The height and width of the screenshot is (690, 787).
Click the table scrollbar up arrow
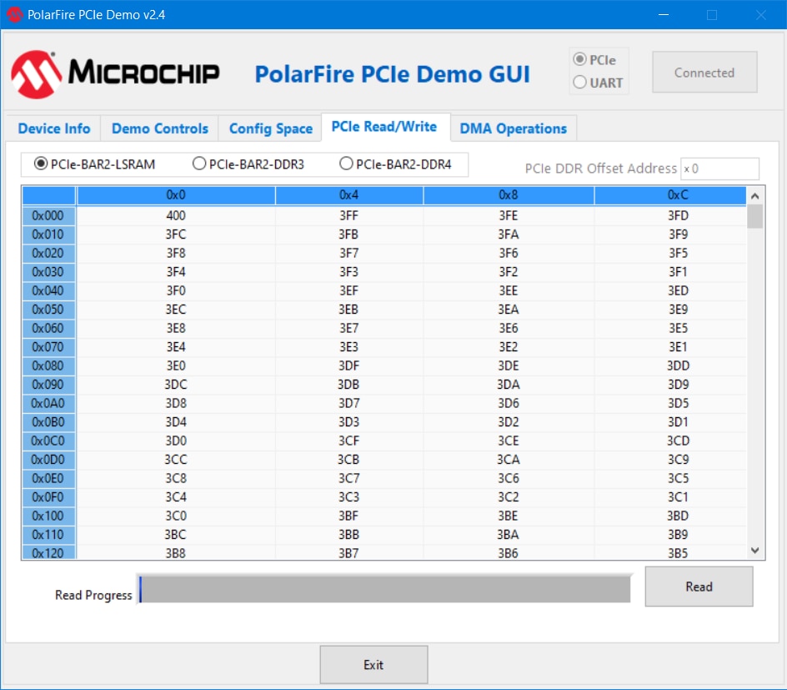[754, 196]
